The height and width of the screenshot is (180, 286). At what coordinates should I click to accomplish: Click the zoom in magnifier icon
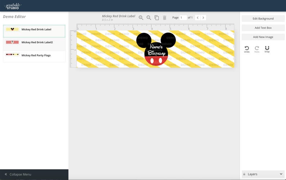(x=141, y=18)
